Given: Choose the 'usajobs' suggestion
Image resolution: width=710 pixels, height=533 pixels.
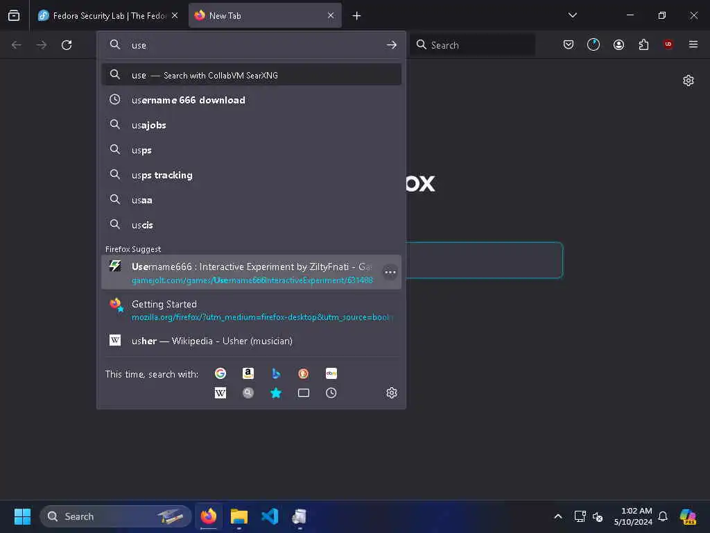Looking at the screenshot, I should (x=251, y=125).
